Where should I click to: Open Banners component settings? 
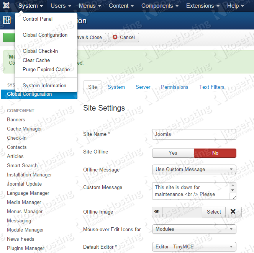click(x=16, y=120)
